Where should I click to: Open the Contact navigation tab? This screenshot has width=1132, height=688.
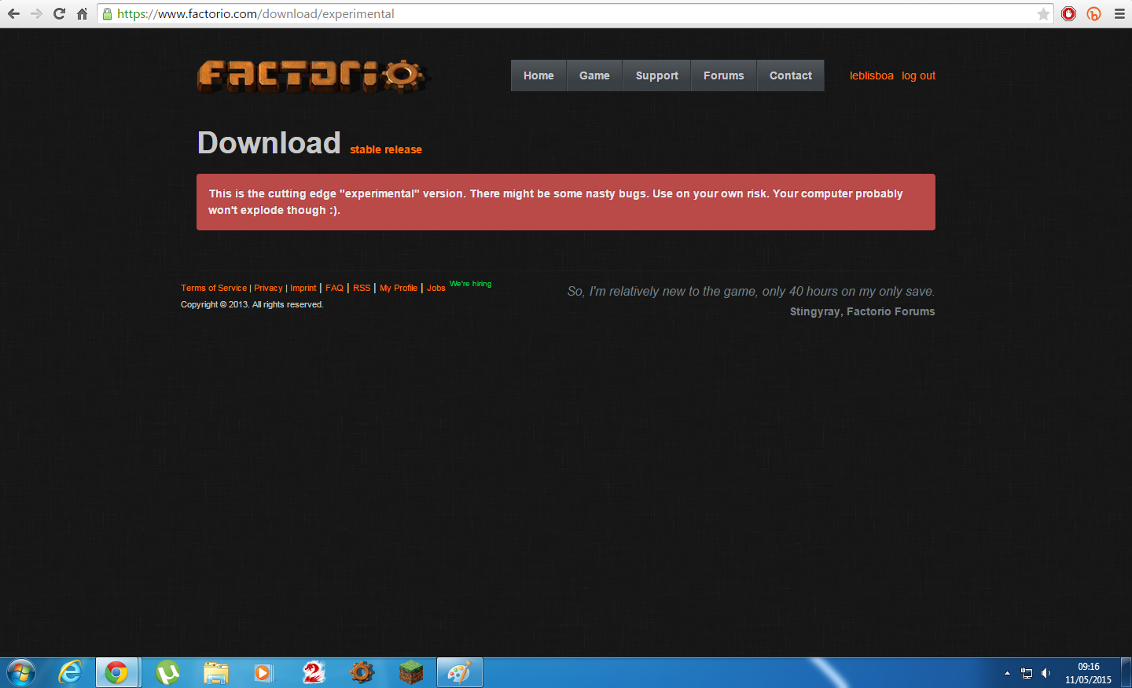[x=790, y=75]
